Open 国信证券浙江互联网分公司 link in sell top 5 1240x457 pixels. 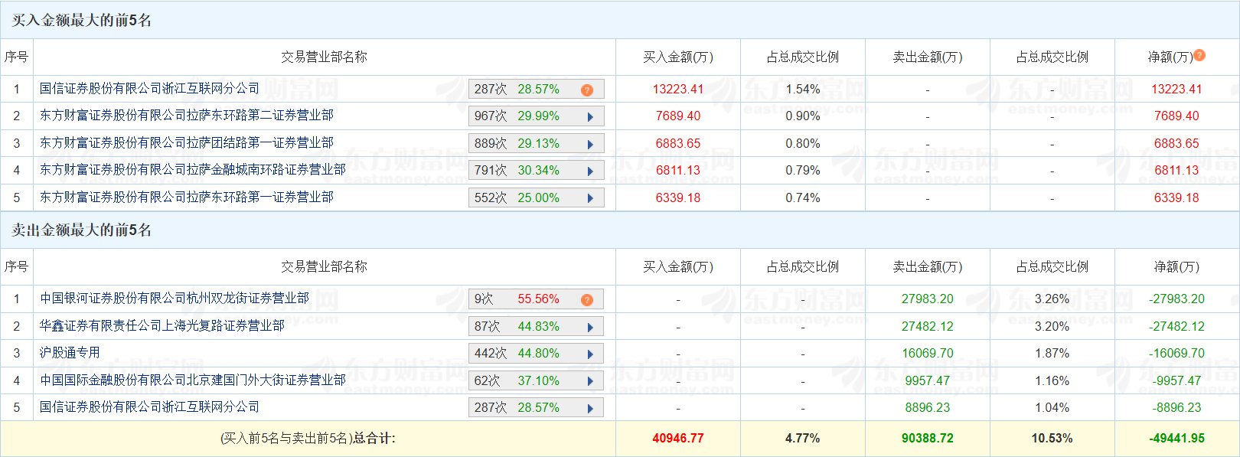[x=149, y=407]
